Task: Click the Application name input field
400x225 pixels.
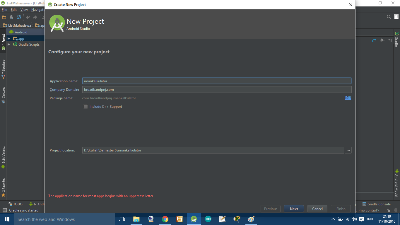Action: (x=217, y=81)
